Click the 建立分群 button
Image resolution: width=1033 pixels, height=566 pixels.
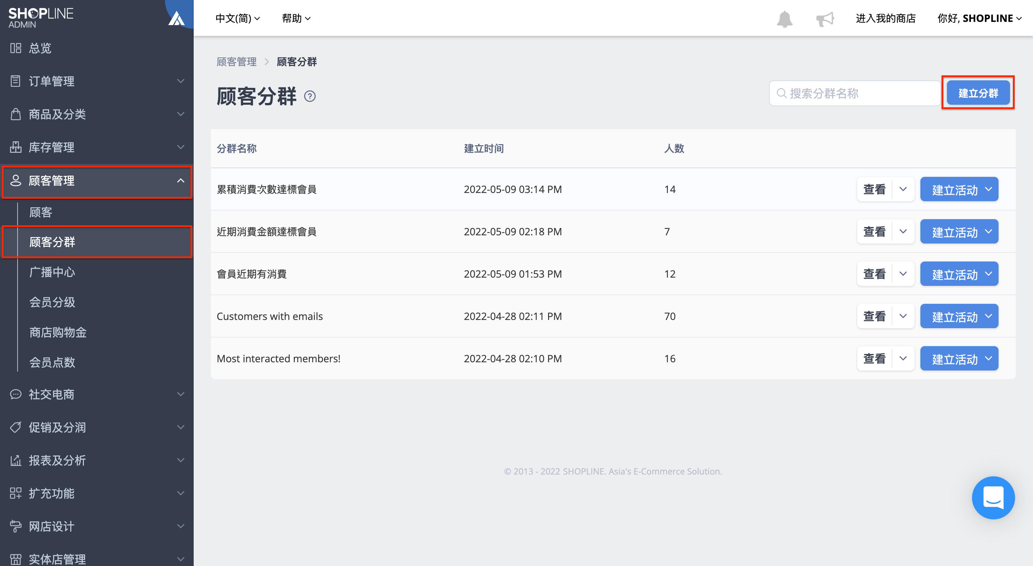[978, 93]
